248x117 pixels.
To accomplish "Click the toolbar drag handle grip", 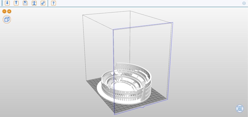I will (x=2, y=3).
